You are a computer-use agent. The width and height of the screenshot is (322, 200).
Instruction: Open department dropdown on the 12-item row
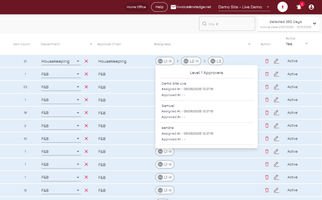tap(61, 190)
